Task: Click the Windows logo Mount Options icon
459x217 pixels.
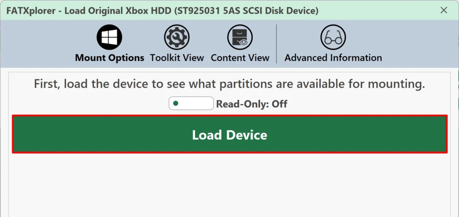Action: tap(109, 38)
